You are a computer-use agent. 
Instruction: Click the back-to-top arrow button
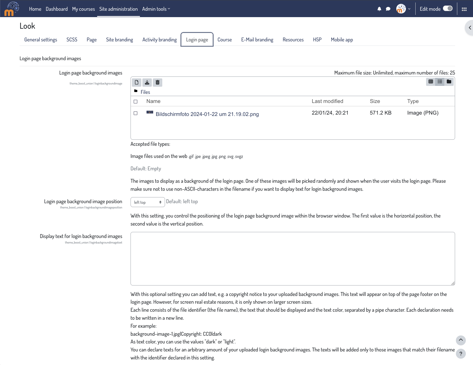coord(461,340)
